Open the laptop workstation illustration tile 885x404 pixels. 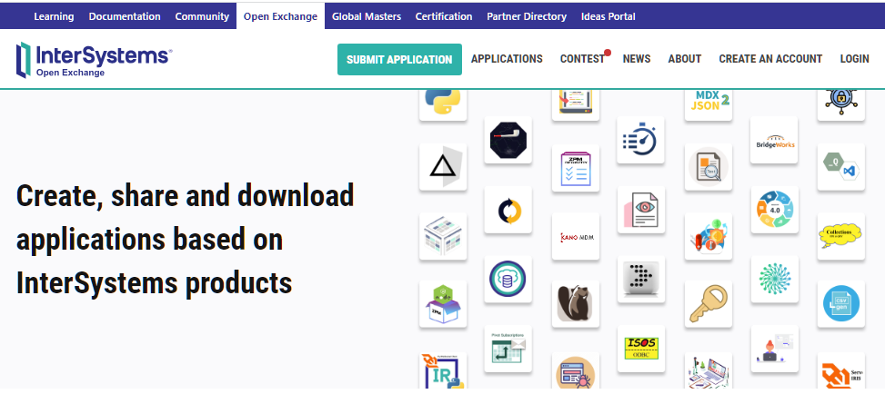(709, 370)
